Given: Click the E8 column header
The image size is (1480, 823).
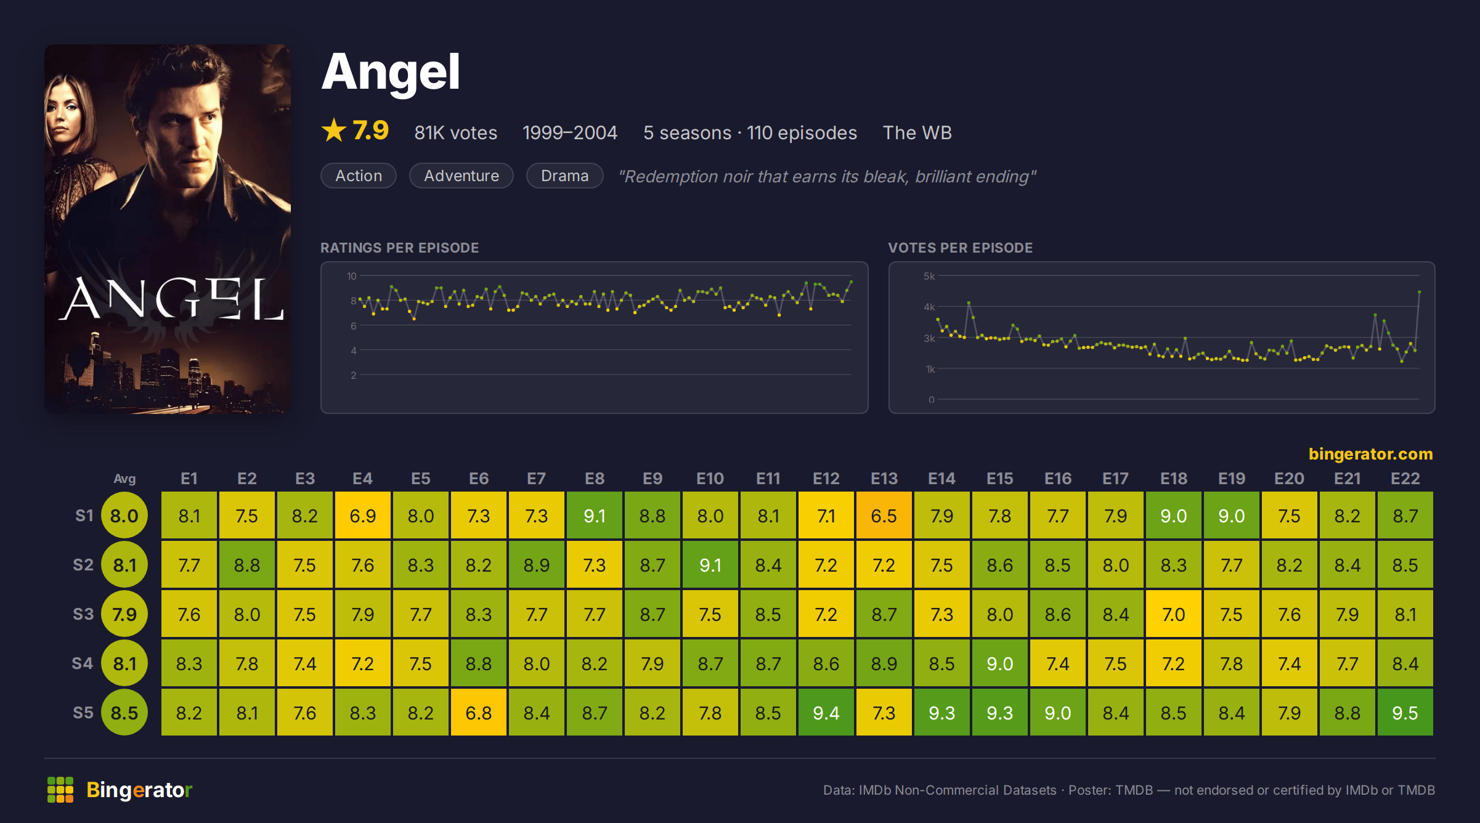Looking at the screenshot, I should point(595,479).
